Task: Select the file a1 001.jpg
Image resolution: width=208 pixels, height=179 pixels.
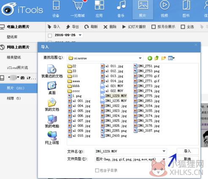Action: (x=79, y=101)
